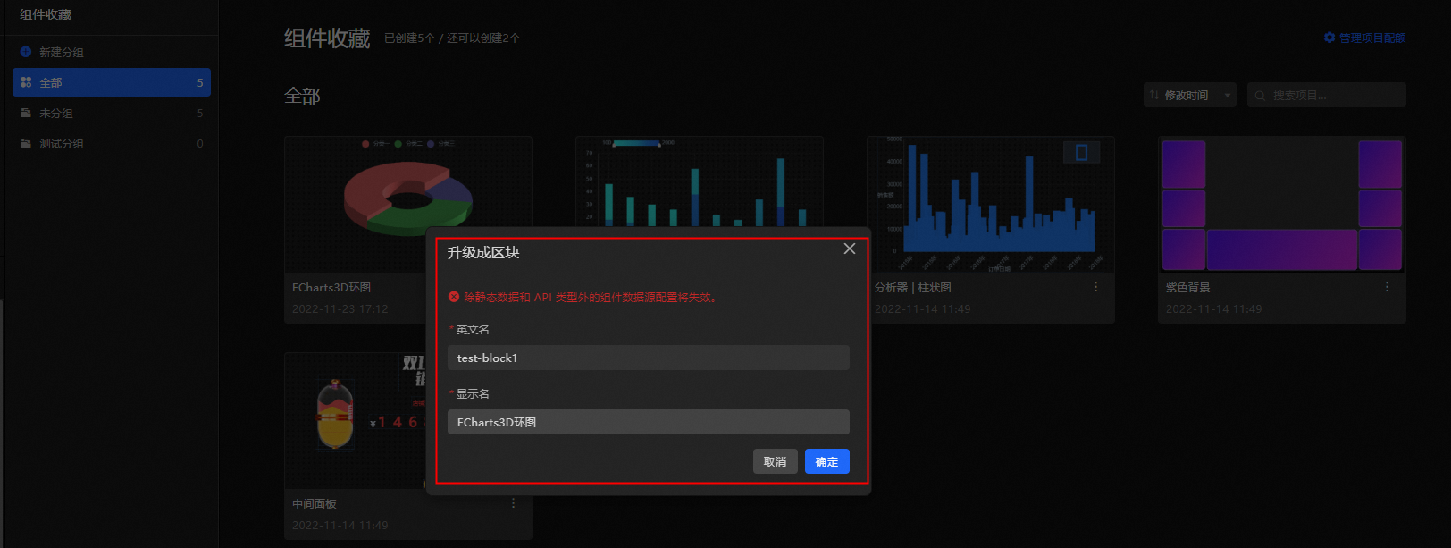Open the more options dots on 紫色背景 card

1388,287
